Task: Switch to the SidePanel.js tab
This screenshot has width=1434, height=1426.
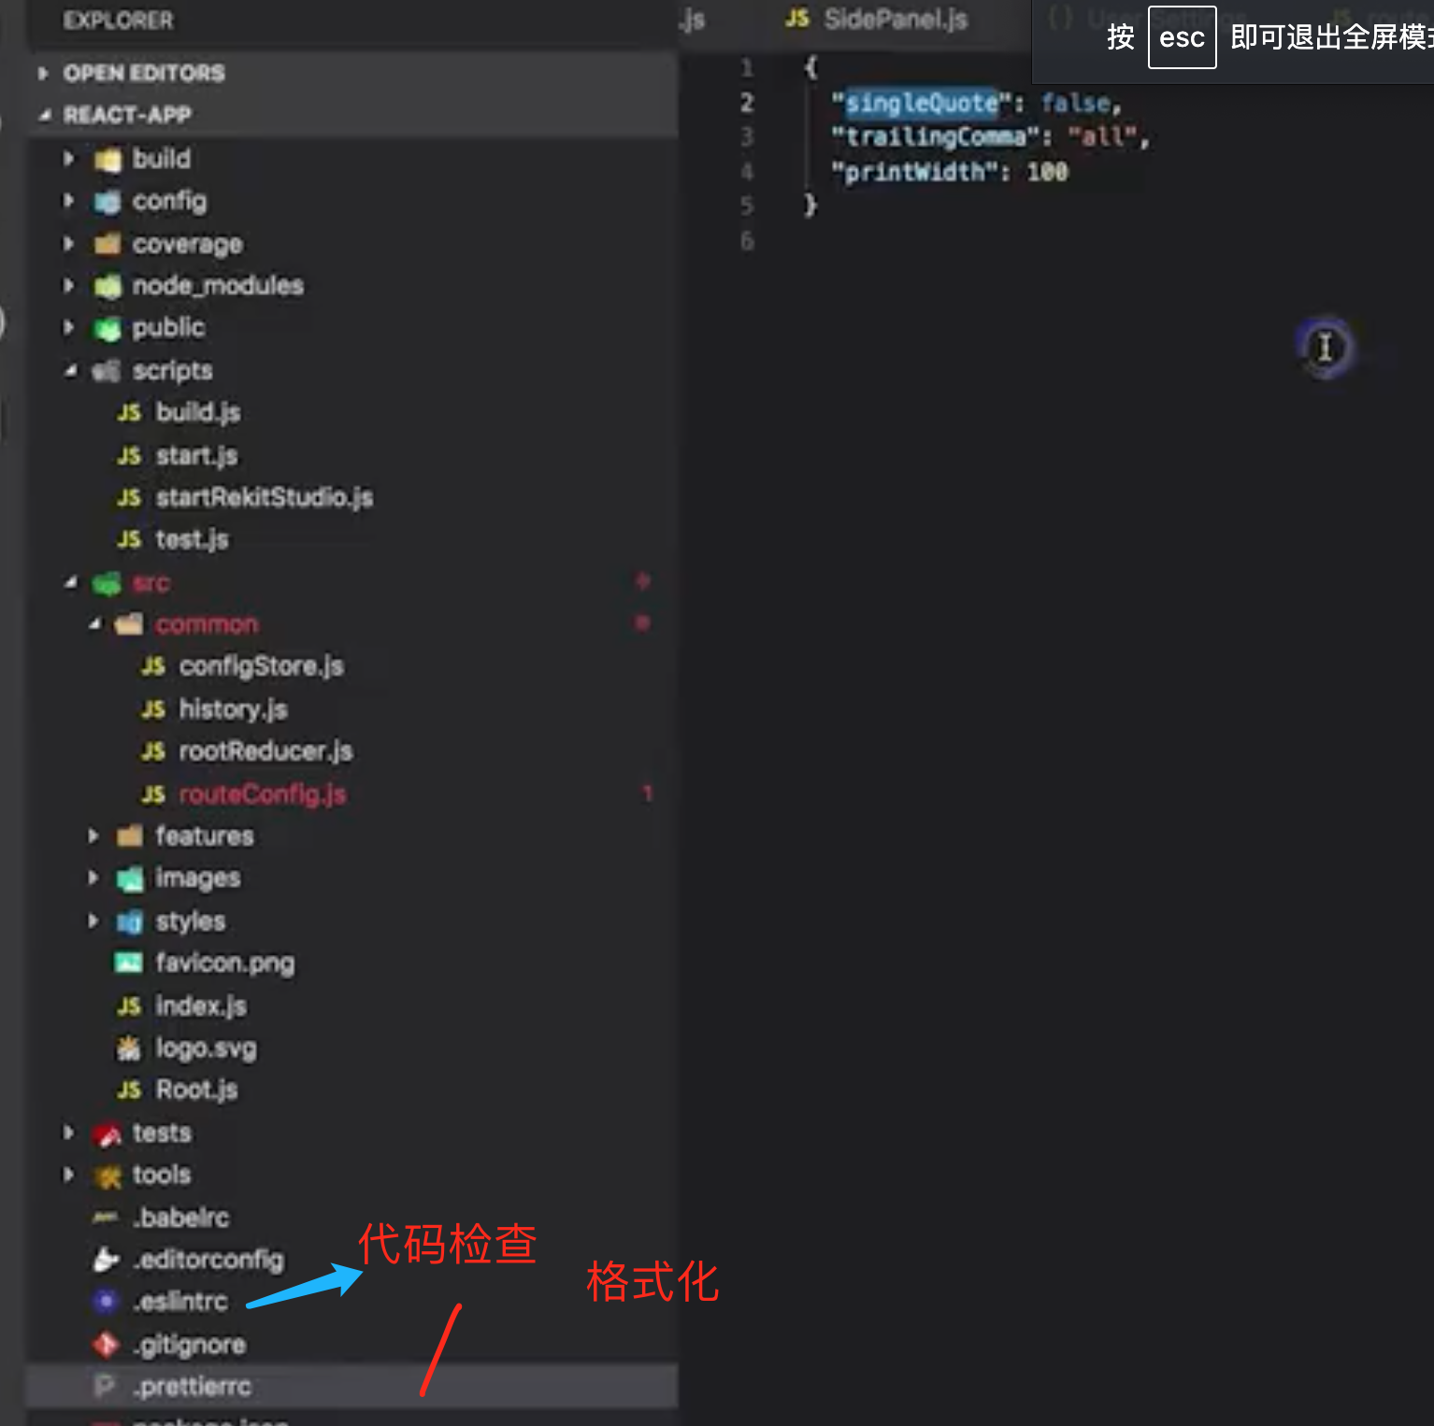Action: (877, 19)
